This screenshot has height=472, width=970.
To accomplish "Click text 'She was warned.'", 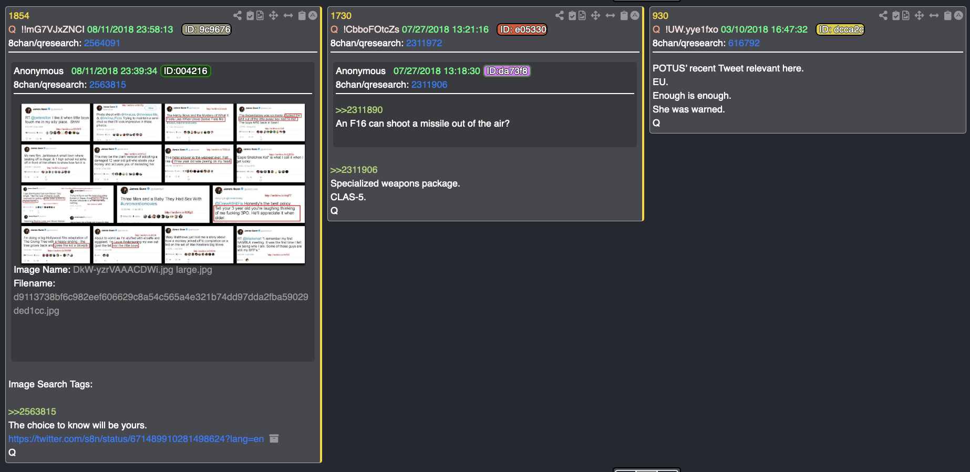I will pos(688,109).
